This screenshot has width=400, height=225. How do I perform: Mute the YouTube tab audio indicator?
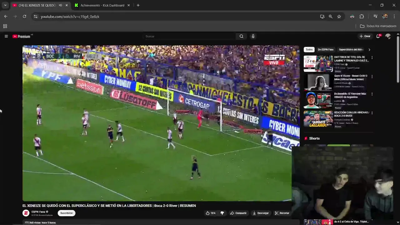click(60, 5)
